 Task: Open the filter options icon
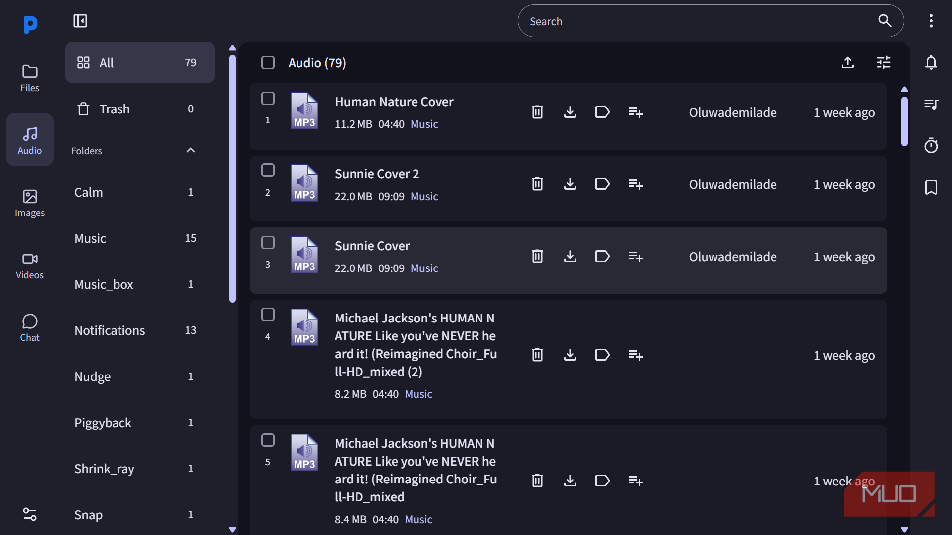click(884, 63)
